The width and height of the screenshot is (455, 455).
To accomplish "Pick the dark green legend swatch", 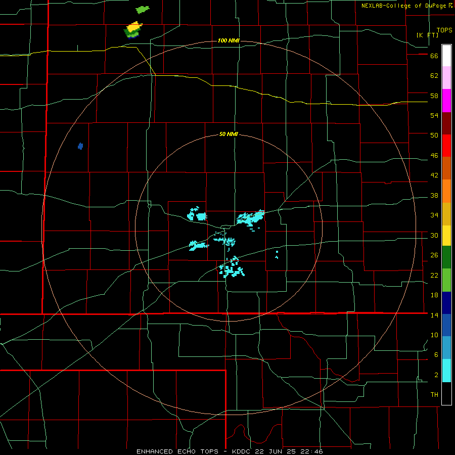I will point(446,257).
